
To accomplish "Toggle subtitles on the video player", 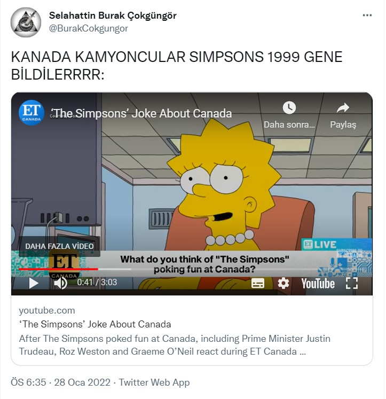I will pos(257,283).
